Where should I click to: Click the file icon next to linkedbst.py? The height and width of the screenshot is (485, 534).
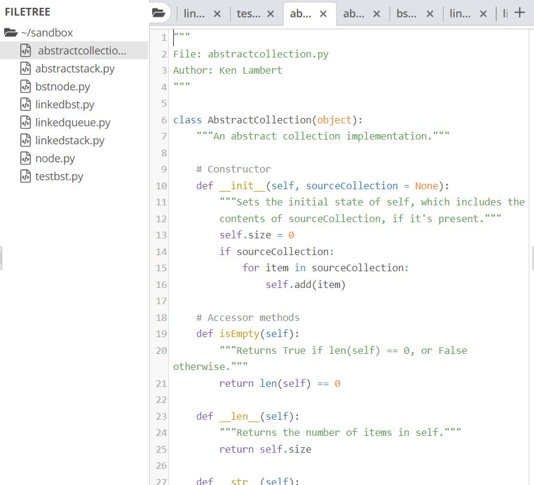click(26, 104)
